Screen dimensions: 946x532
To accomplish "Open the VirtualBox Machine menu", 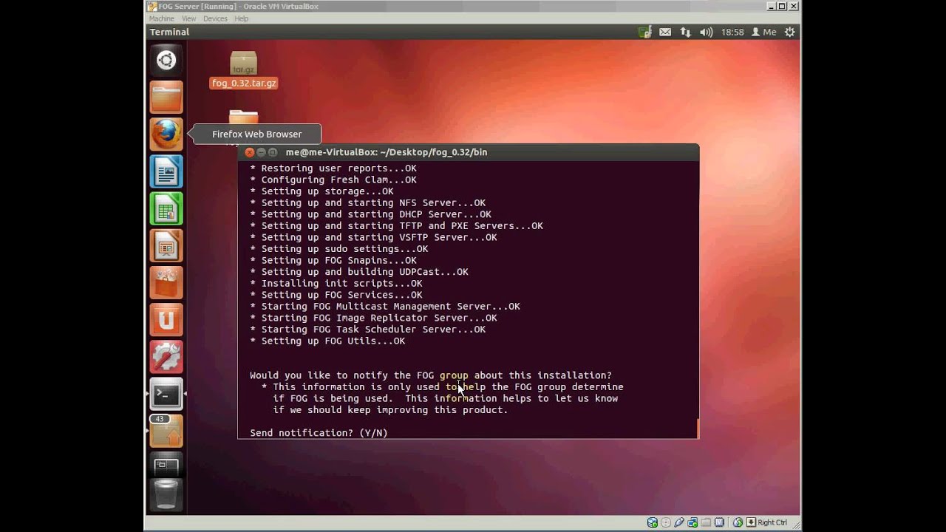I will pos(162,18).
